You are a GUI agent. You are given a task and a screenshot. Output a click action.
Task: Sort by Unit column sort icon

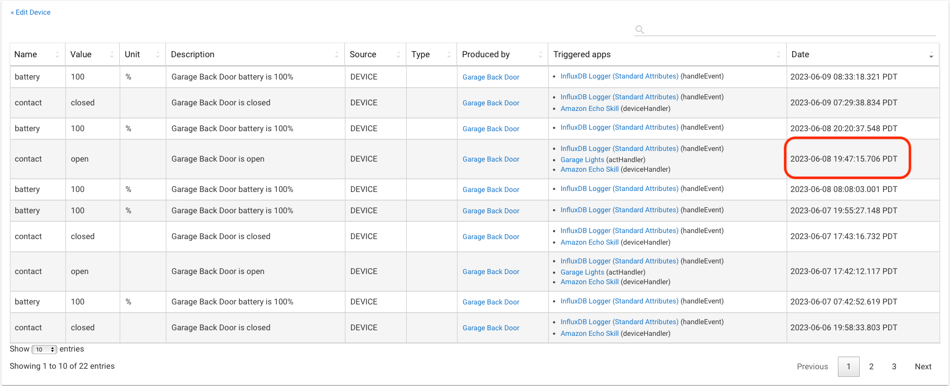158,55
